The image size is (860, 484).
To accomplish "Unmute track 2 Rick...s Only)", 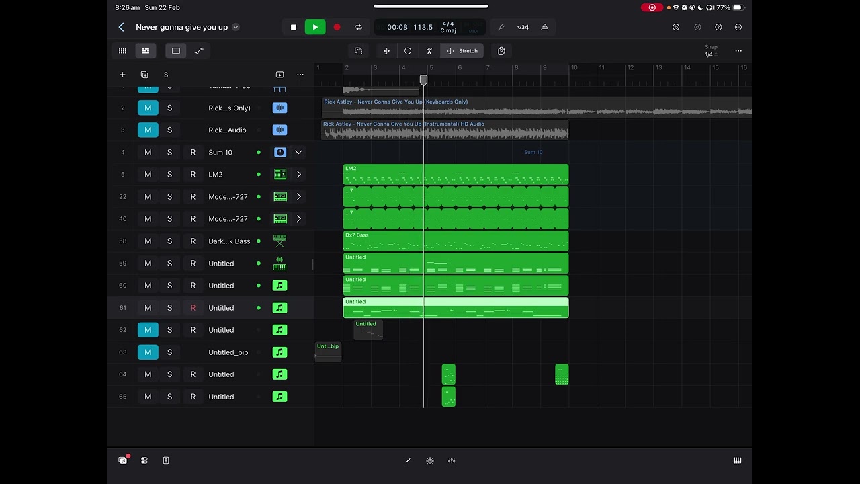I will click(148, 108).
